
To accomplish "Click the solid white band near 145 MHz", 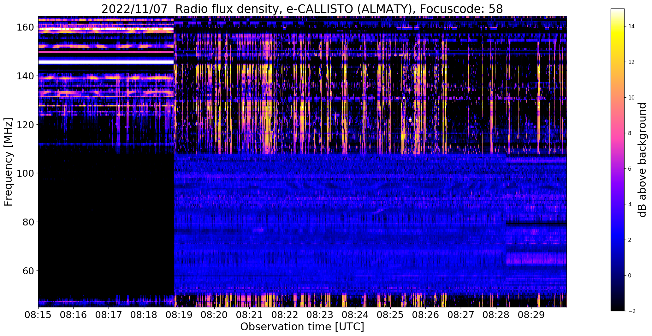I will click(106, 62).
